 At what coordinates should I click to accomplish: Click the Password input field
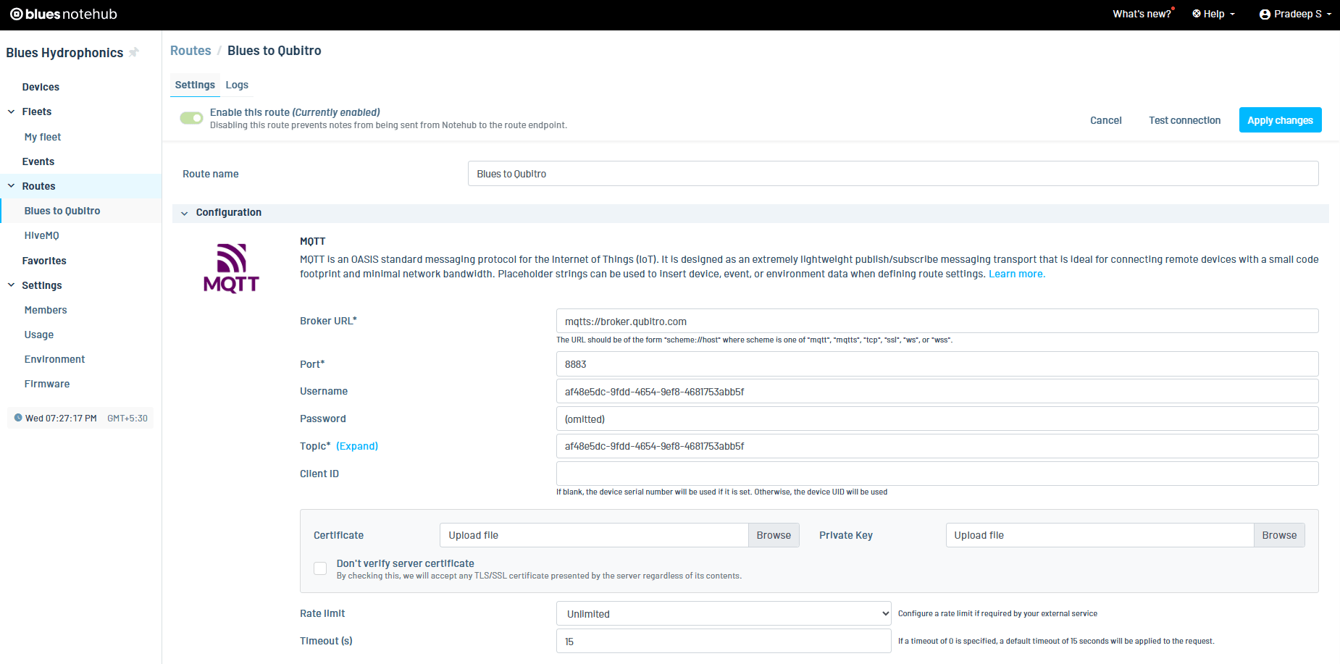coord(937,419)
